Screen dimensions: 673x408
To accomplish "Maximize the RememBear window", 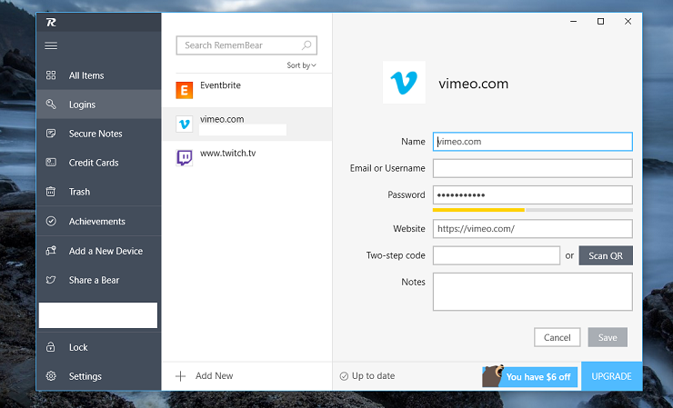I will tap(600, 22).
